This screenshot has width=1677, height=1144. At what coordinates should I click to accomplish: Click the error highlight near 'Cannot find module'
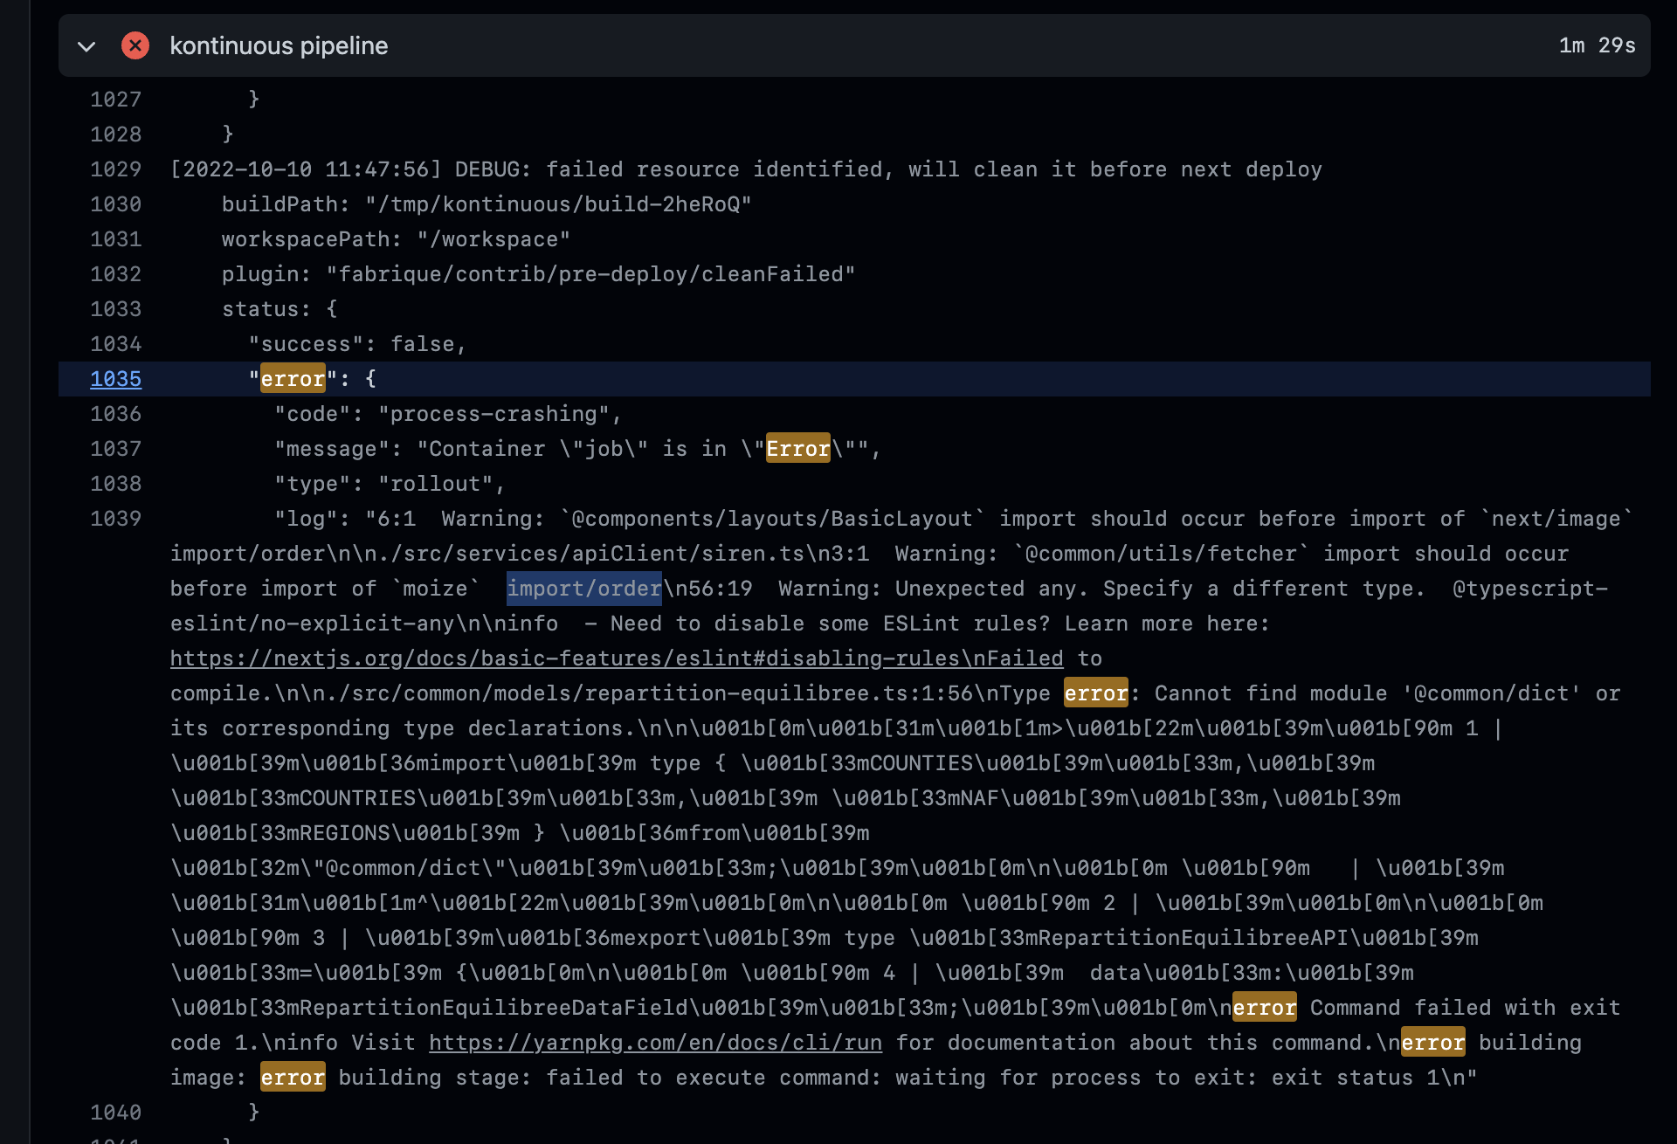1095,693
